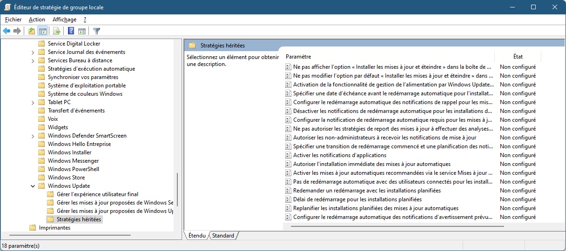Image resolution: width=566 pixels, height=251 pixels.
Task: Select Système d'exploitation portable folder
Action: pyautogui.click(x=87, y=86)
